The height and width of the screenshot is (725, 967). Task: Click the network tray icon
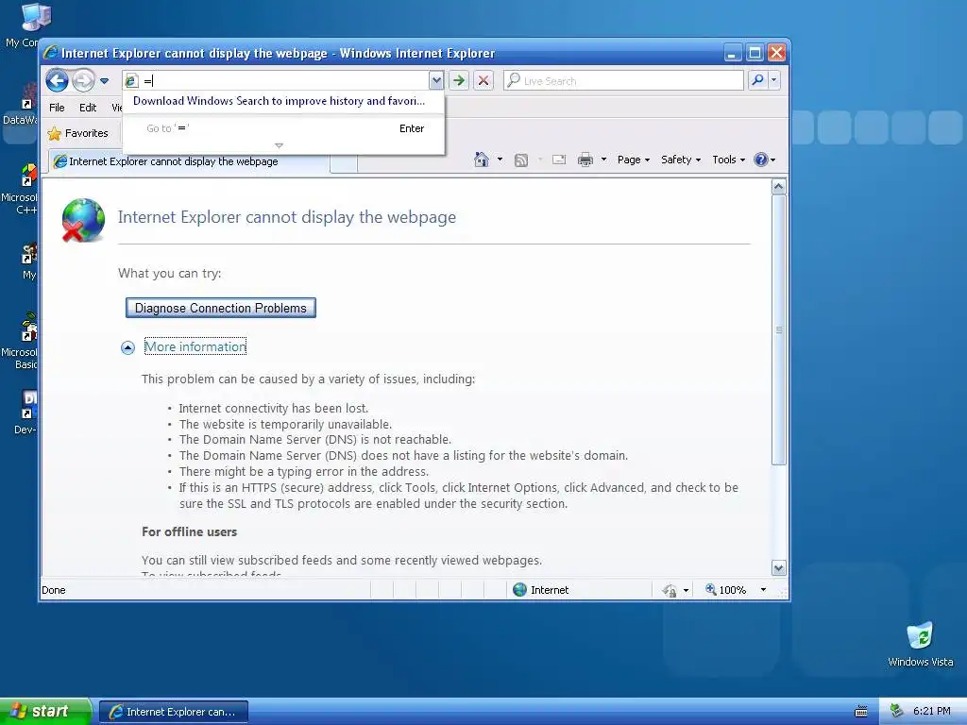tap(897, 712)
